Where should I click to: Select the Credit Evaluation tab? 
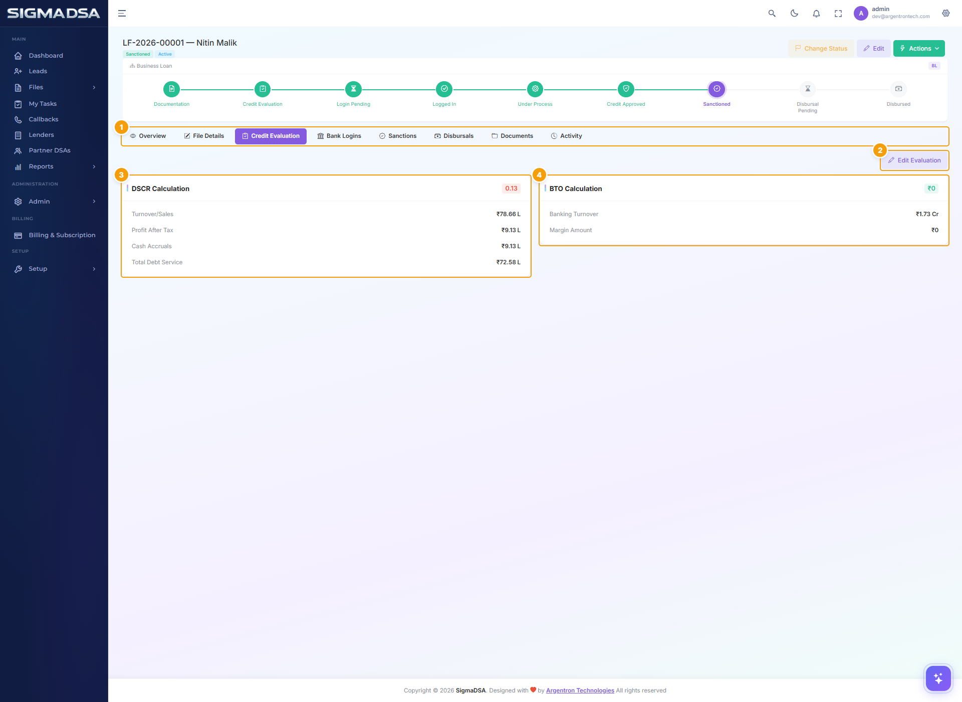[x=271, y=136]
